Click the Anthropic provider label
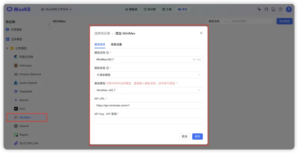The height and width of the screenshot is (153, 298). [25, 66]
